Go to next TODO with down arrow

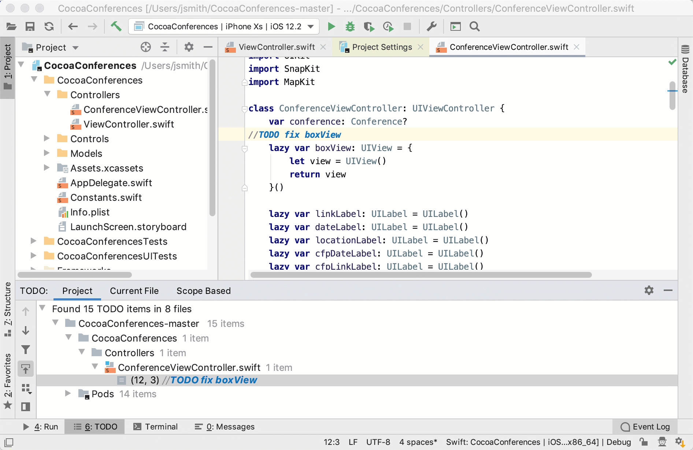26,331
